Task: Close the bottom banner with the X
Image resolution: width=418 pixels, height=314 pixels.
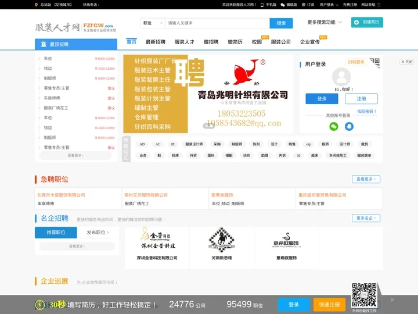Action: click(x=392, y=299)
